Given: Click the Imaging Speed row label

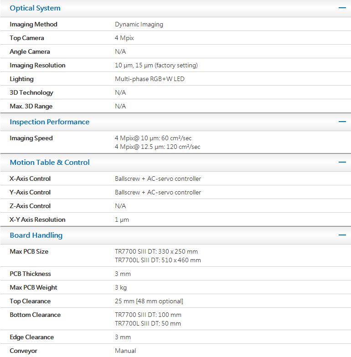Looking at the screenshot, I should click(x=31, y=138).
